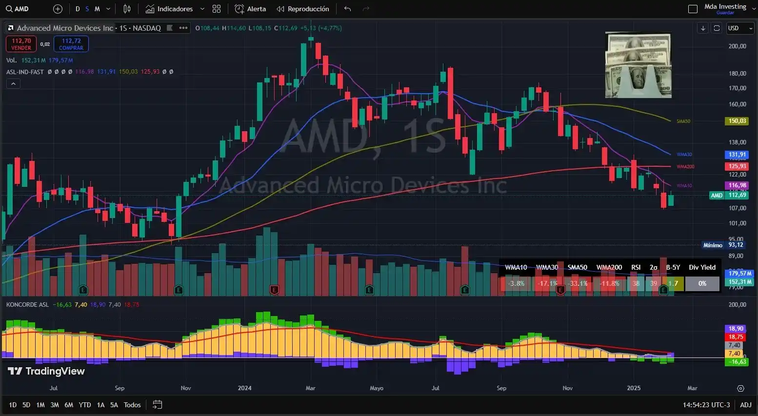
Task: Click the Advanced Micro Devices Inc title
Action: click(x=65, y=28)
